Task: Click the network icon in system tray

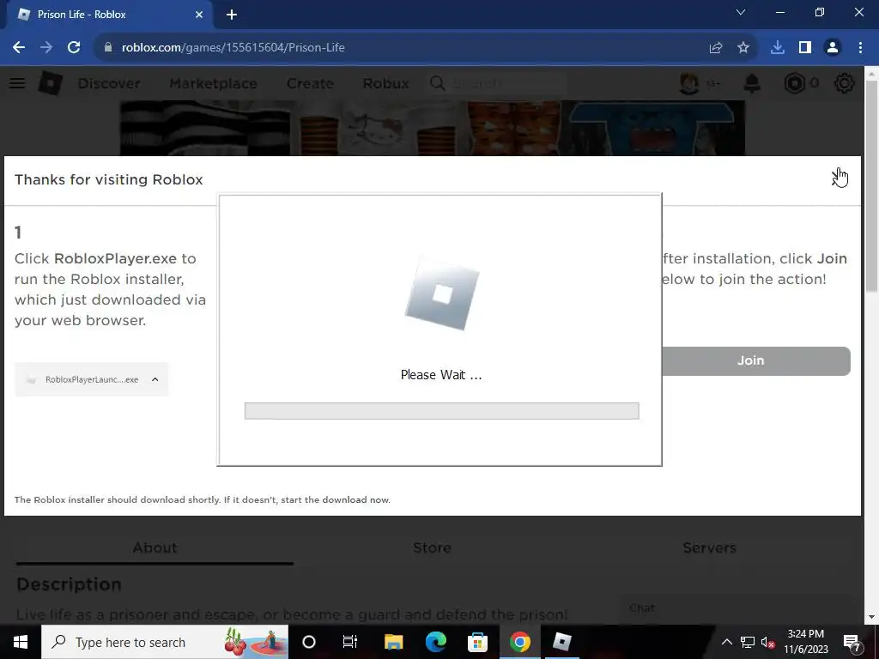Action: pos(748,642)
